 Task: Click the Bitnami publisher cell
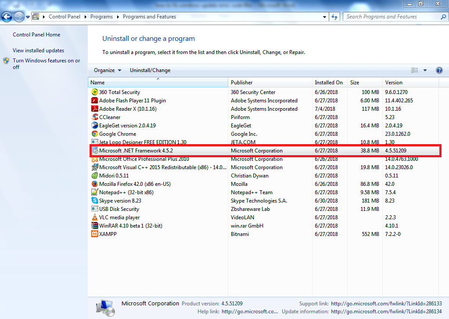click(240, 234)
